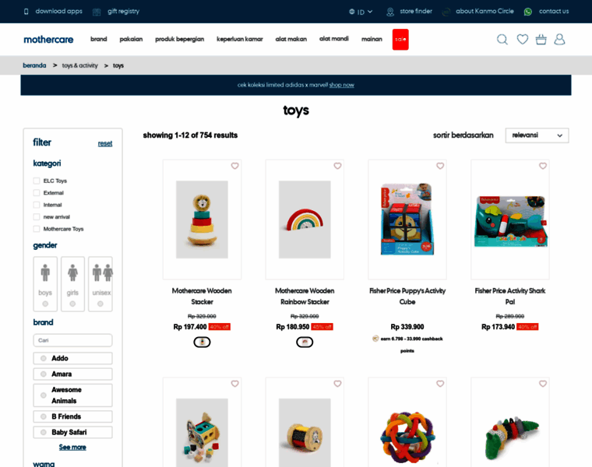592x467 pixels.
Task: Open the wishlist heart in header
Action: point(522,39)
